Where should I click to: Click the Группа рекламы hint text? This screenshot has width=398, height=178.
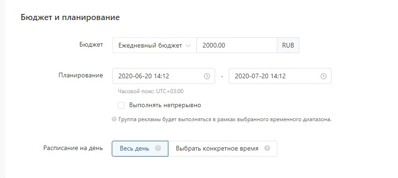[x=225, y=119]
